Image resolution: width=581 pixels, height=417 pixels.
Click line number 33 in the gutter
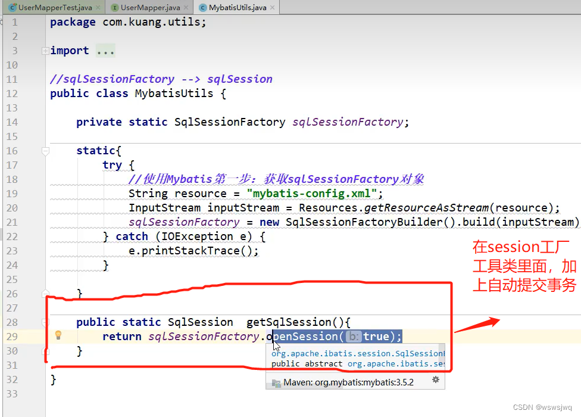(x=12, y=394)
